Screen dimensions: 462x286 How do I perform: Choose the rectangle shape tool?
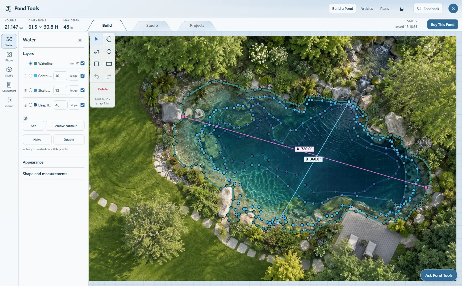pos(109,64)
